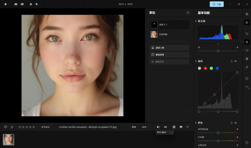Viewport: 251px width, 148px height.
Task: Select the red curve channel swatch
Action: pyautogui.click(x=205, y=68)
